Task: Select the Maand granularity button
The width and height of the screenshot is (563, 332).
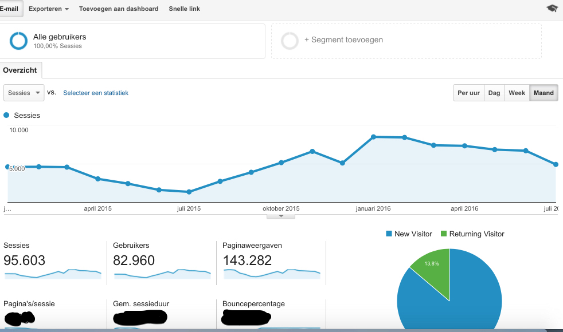Action: coord(544,93)
